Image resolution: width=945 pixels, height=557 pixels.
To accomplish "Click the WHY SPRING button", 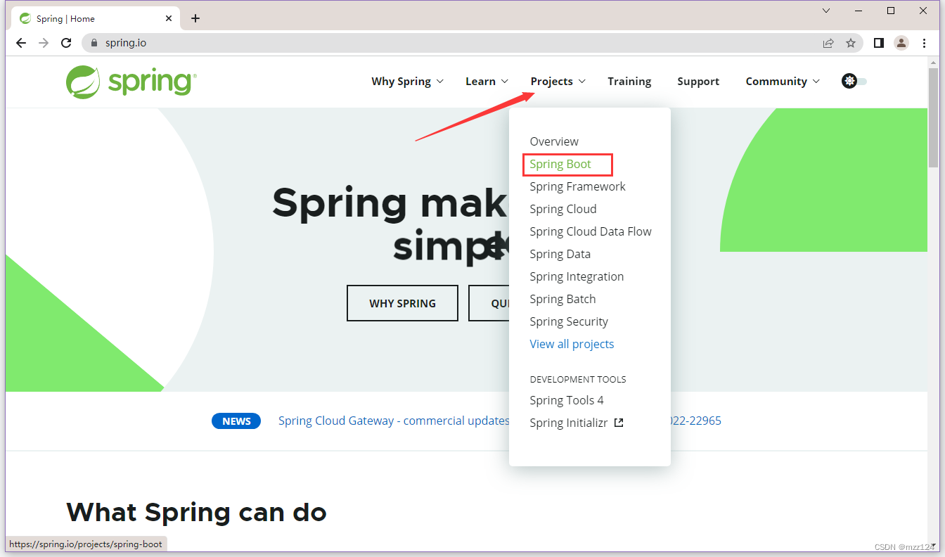I will tap(402, 303).
